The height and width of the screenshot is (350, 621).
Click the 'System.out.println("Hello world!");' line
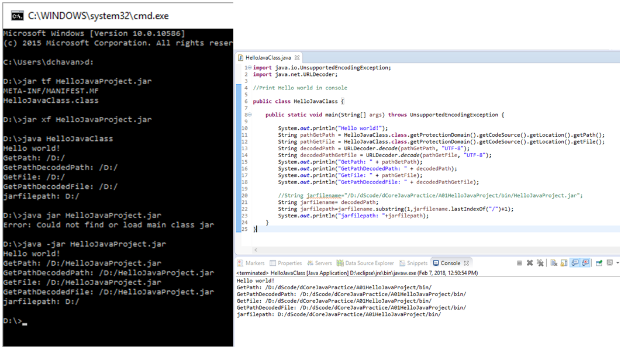click(x=333, y=129)
